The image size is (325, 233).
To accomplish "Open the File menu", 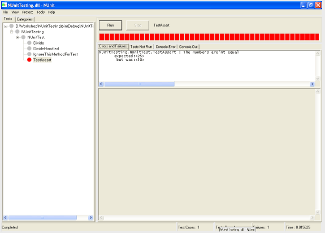I will 6,12.
